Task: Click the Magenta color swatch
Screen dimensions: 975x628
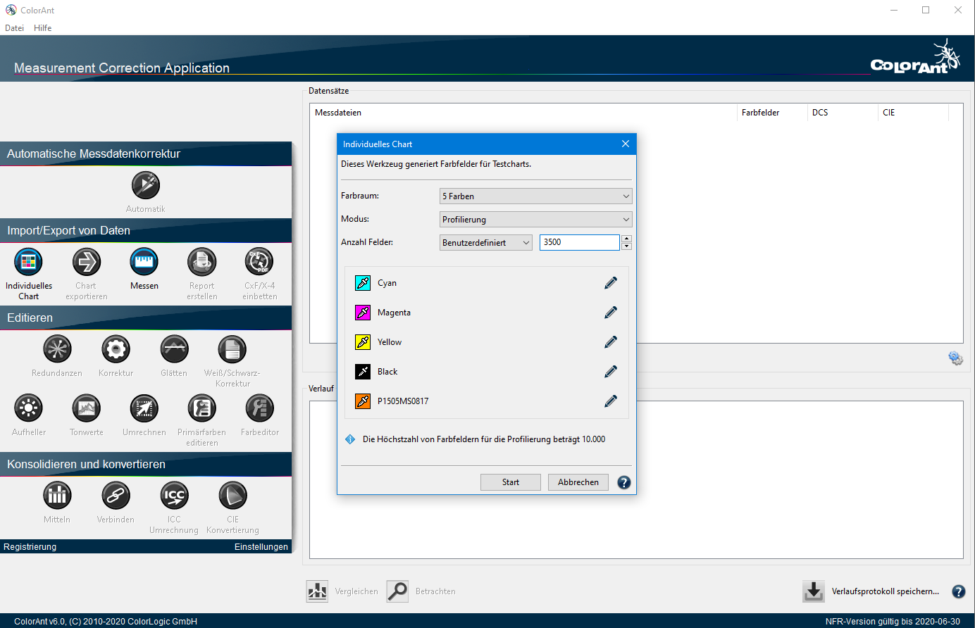Action: point(363,313)
